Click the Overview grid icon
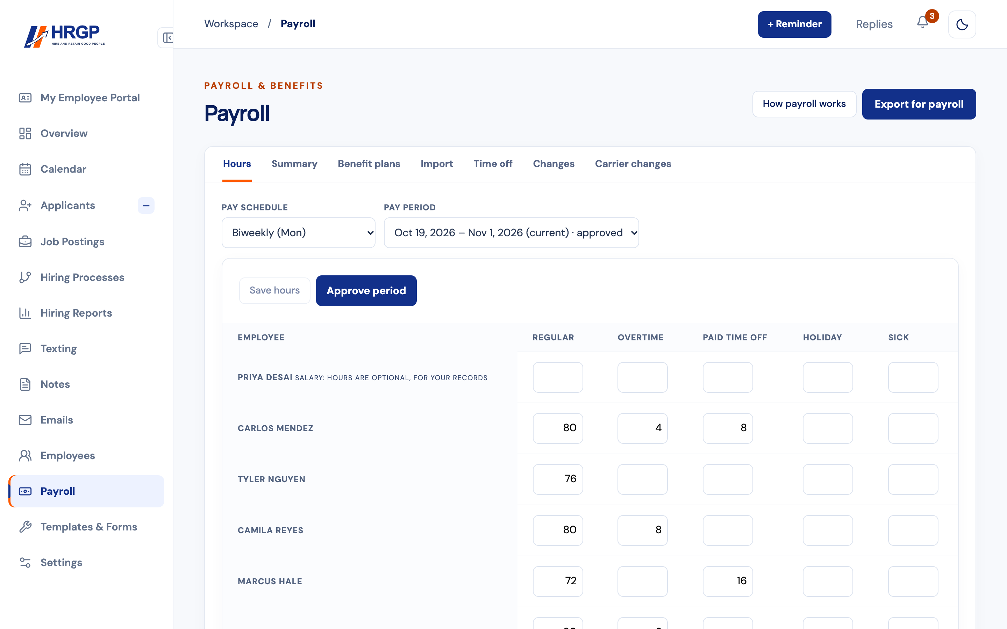 click(25, 133)
